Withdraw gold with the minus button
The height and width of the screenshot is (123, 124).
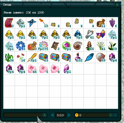click(115, 115)
